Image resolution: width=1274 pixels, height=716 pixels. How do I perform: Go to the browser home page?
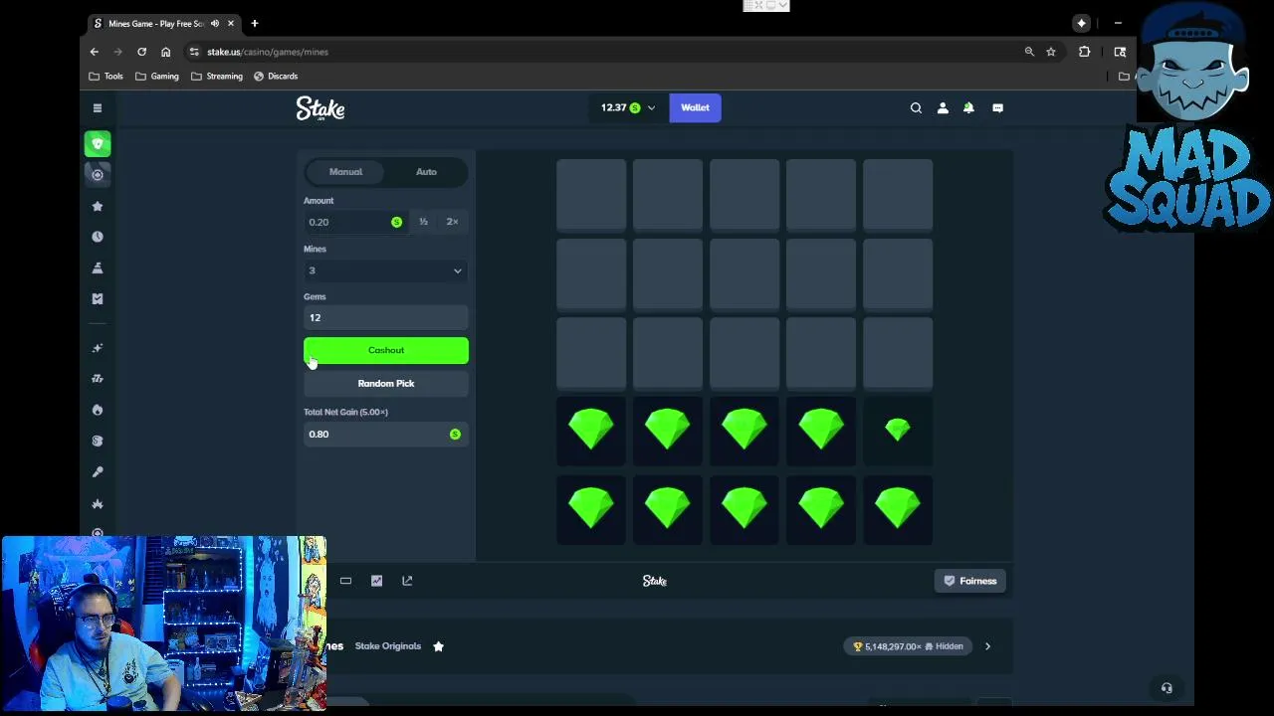(165, 52)
